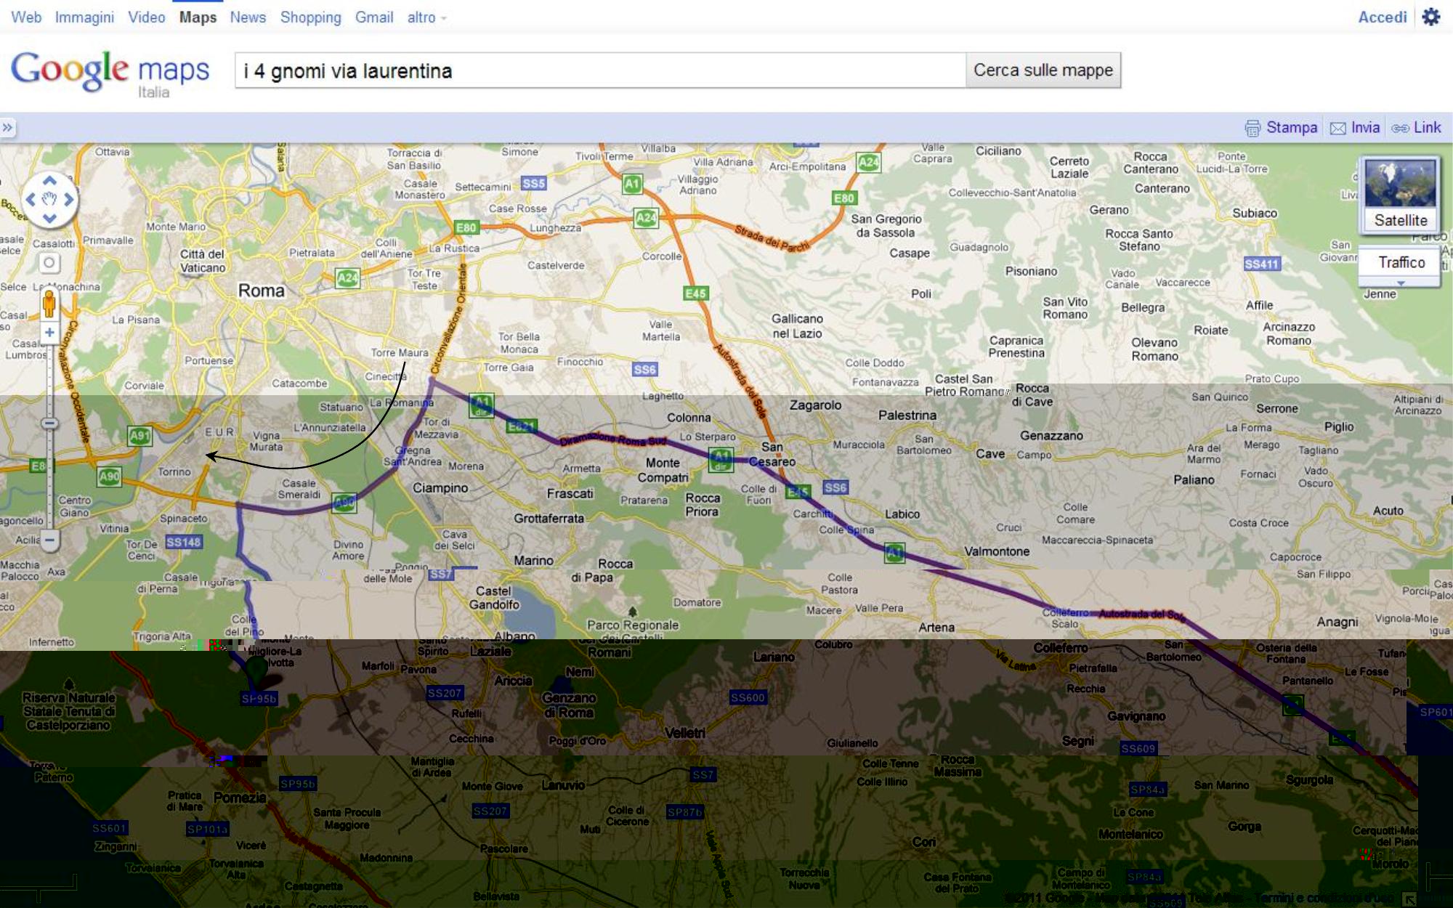Toggle the Traffico layer button
The width and height of the screenshot is (1453, 908).
pos(1401,262)
